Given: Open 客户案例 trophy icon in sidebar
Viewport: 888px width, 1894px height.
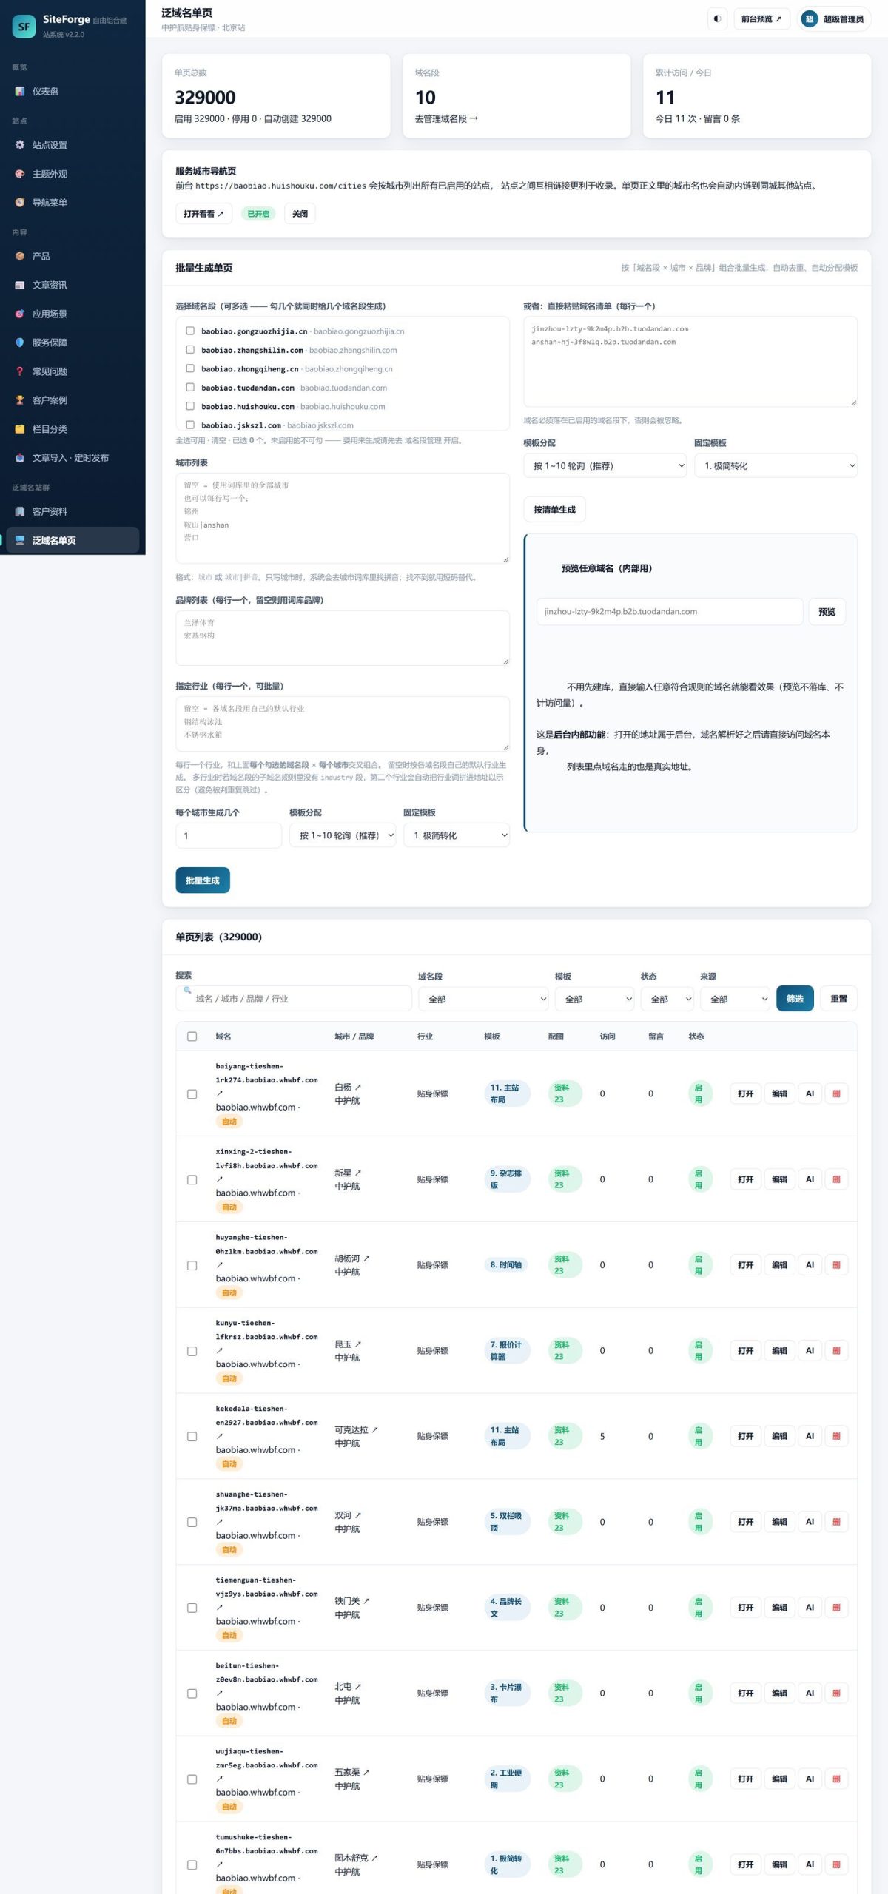Looking at the screenshot, I should (20, 400).
